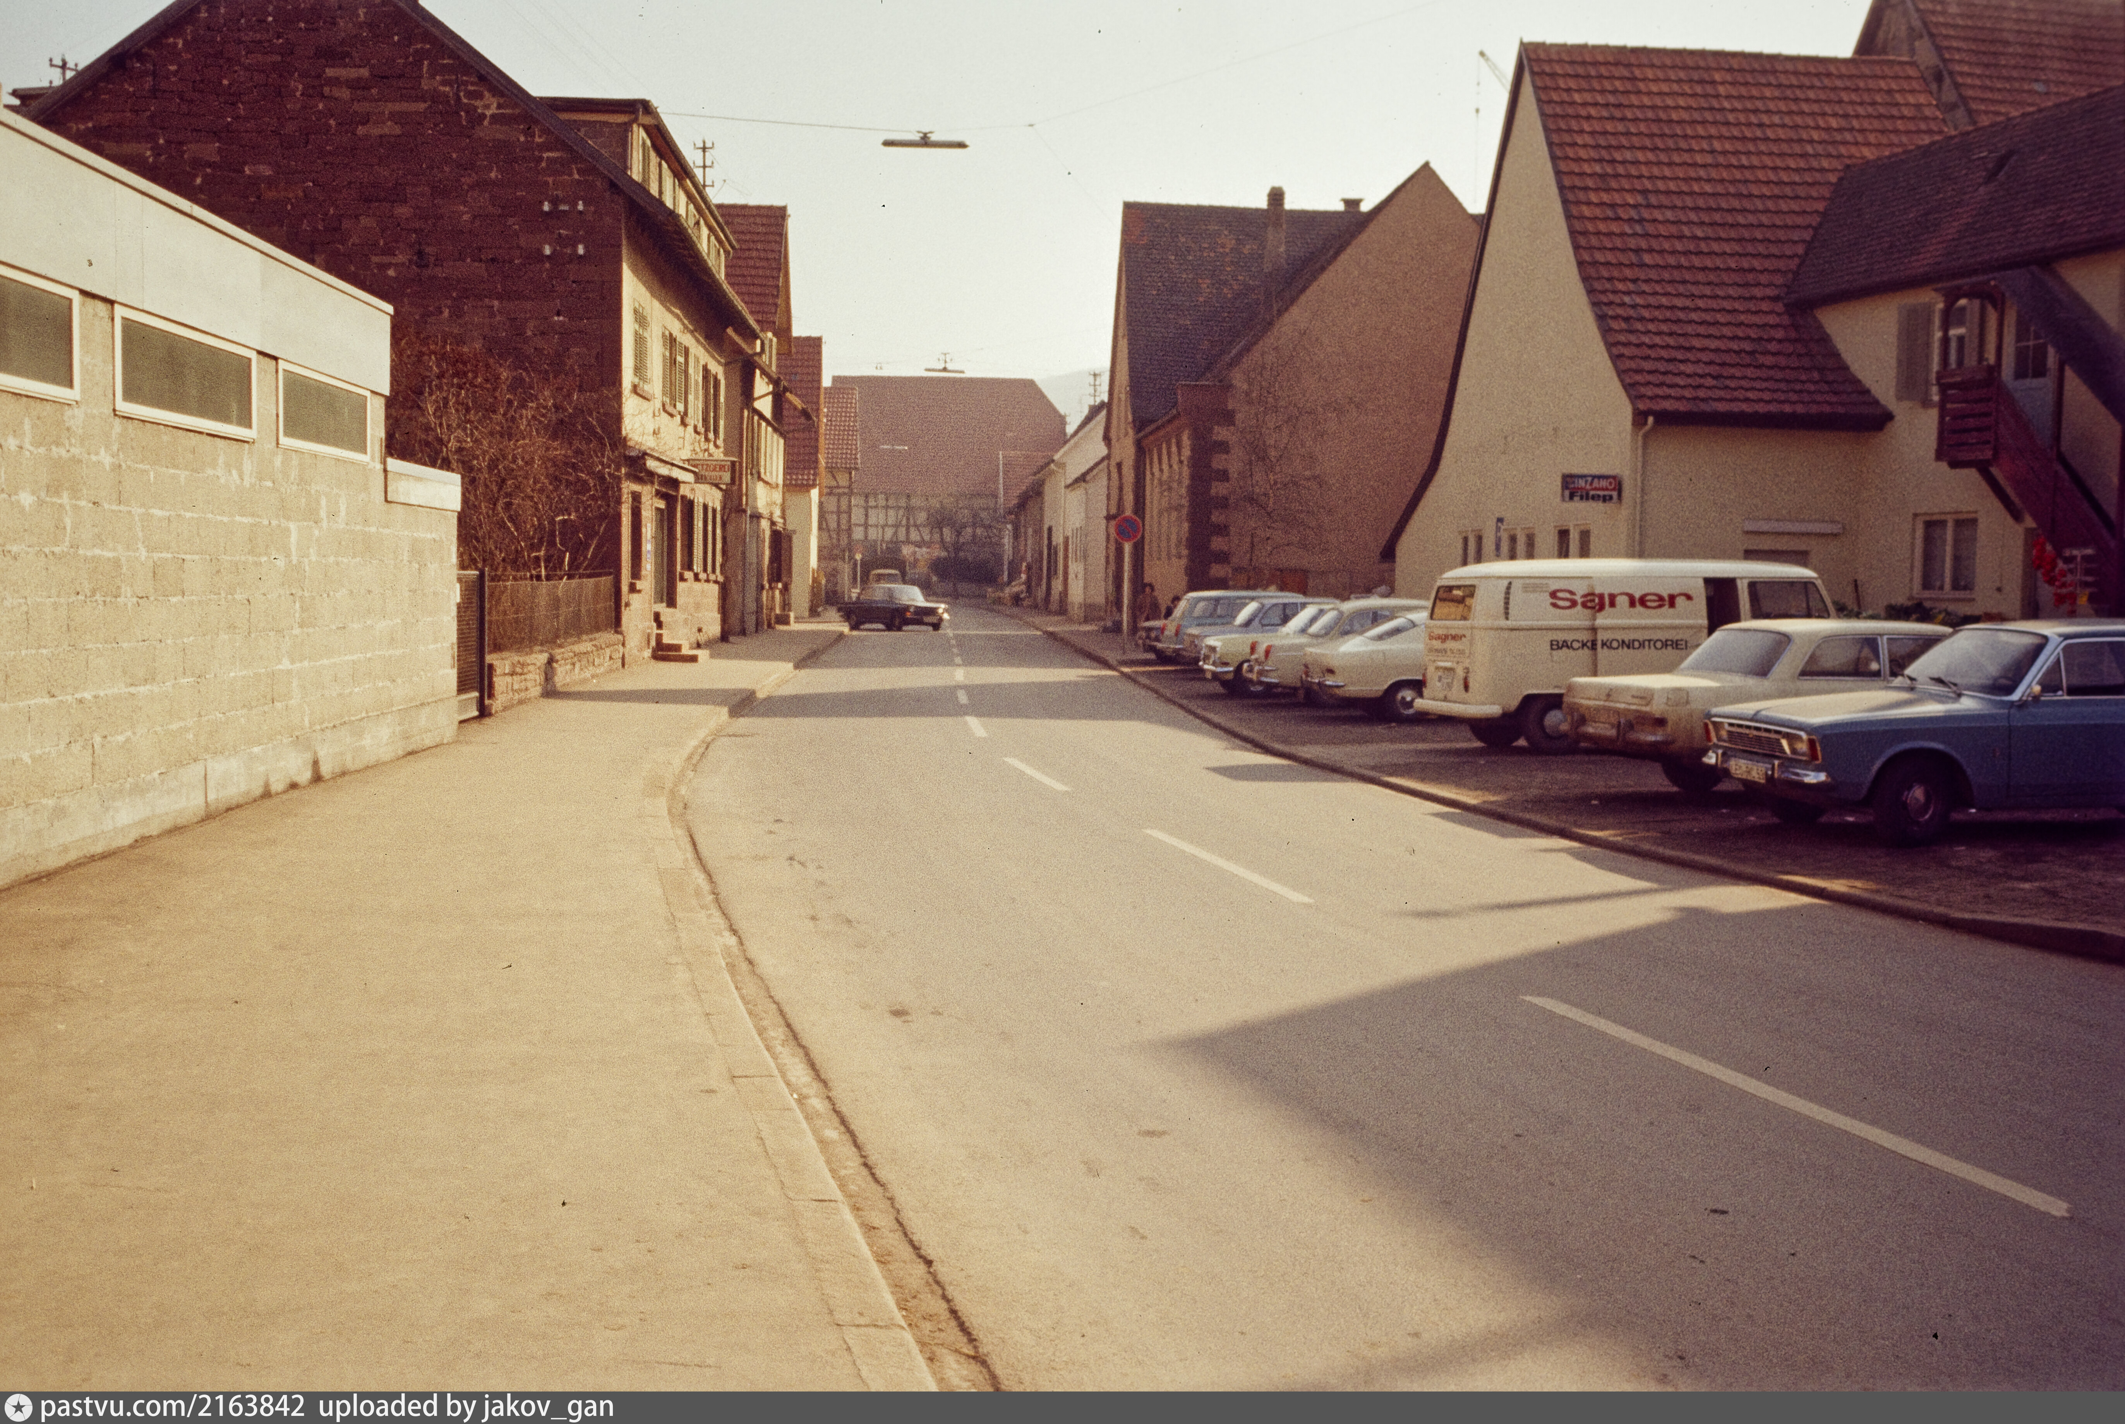The height and width of the screenshot is (1424, 2125).
Task: Click the BÄCKEREI KONDITOREI text on van
Action: point(1617,644)
